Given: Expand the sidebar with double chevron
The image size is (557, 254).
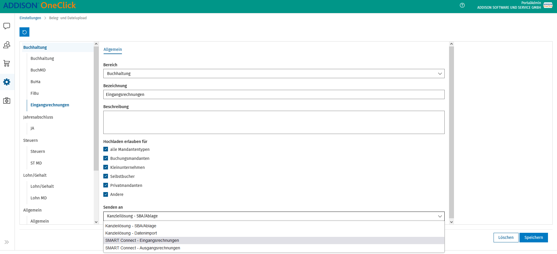Looking at the screenshot, I should pos(7,242).
